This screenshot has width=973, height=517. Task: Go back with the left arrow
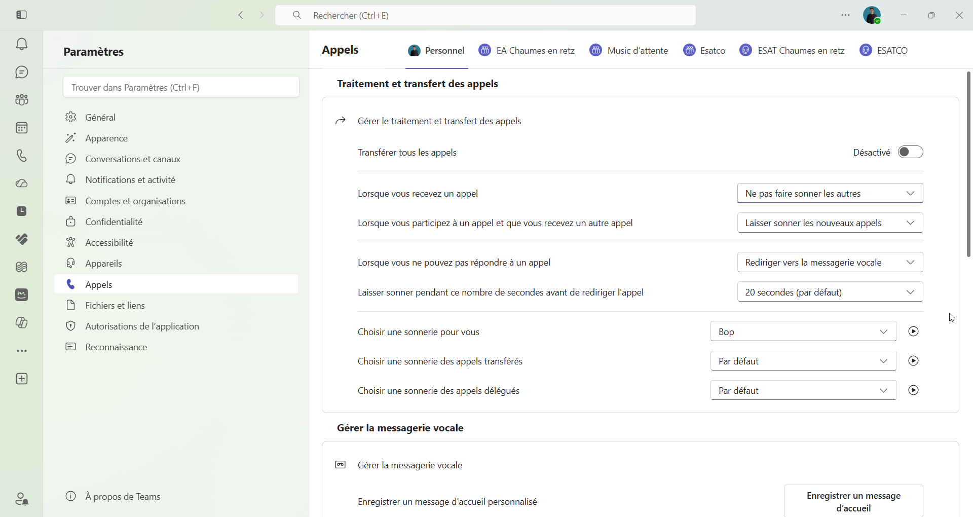(241, 15)
